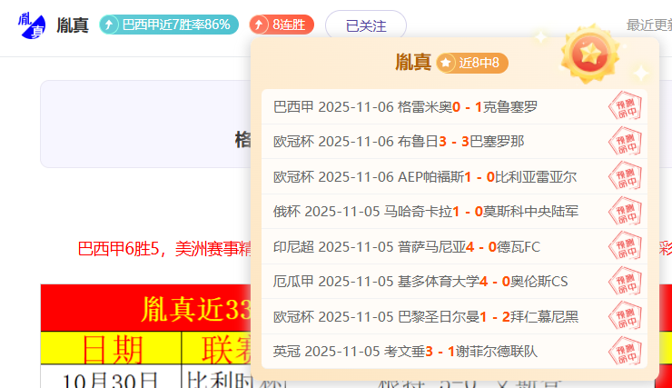This screenshot has width=672, height=388.
Task: Click the hit stamp on 考文垂 vs 谢菲尔德联队 row
Action: (x=625, y=351)
